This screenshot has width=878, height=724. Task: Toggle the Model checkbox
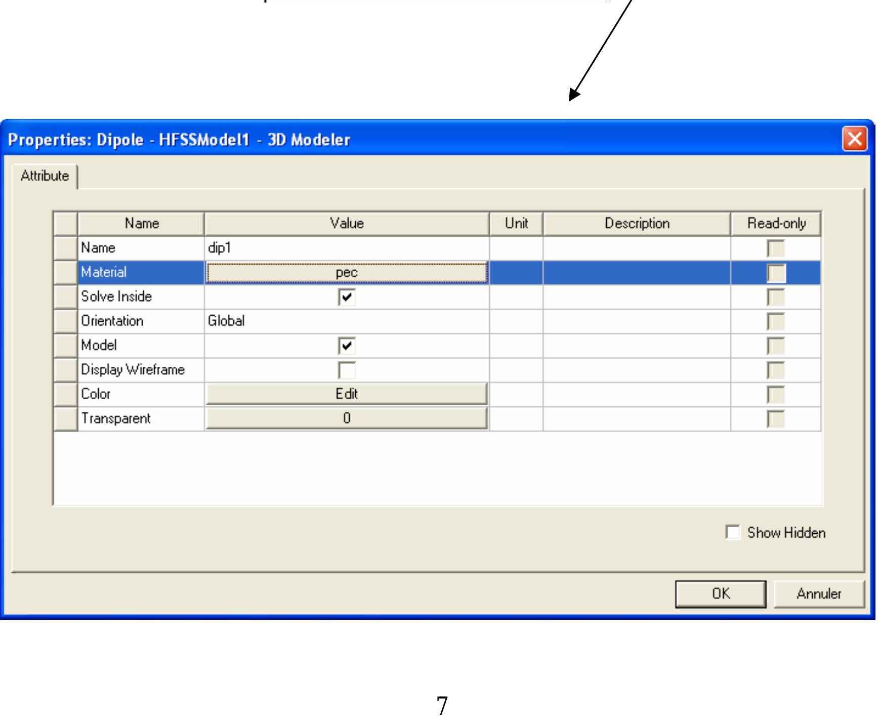347,346
